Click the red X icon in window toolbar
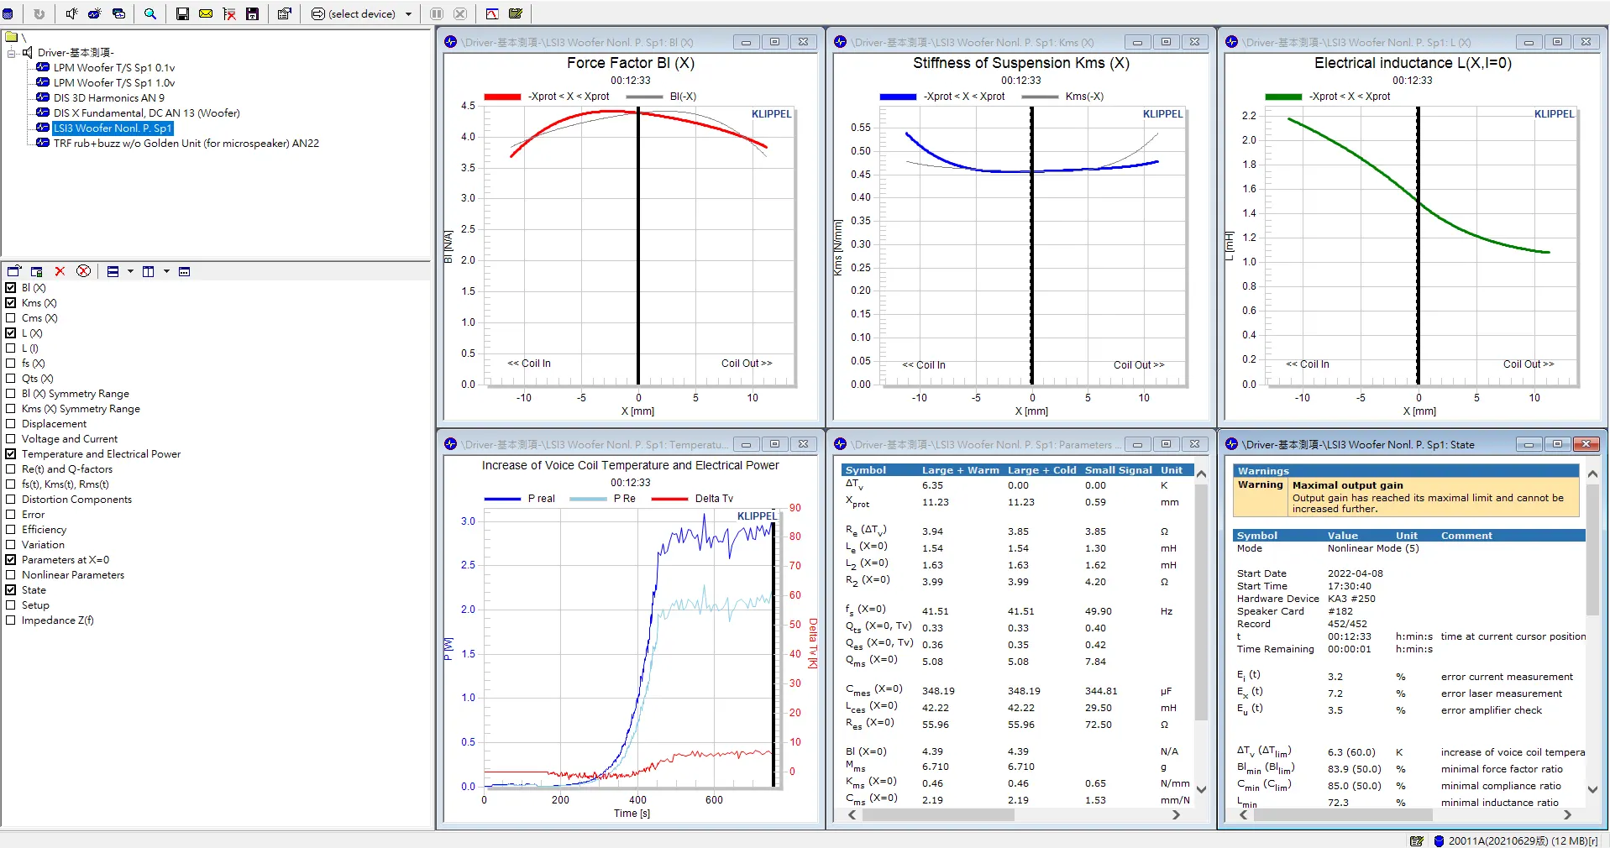The image size is (1610, 848). tap(60, 271)
